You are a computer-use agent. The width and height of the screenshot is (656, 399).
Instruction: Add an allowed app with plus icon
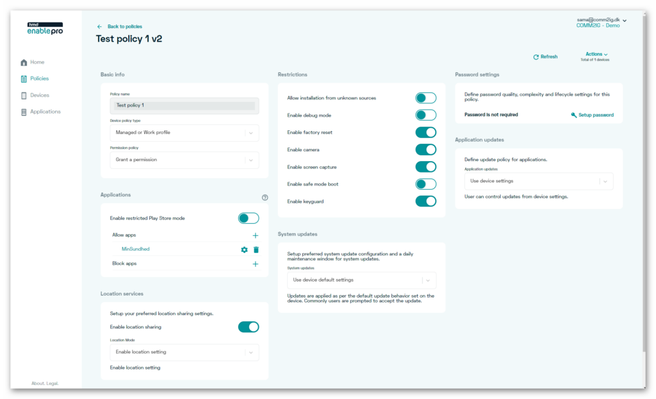[x=255, y=235]
